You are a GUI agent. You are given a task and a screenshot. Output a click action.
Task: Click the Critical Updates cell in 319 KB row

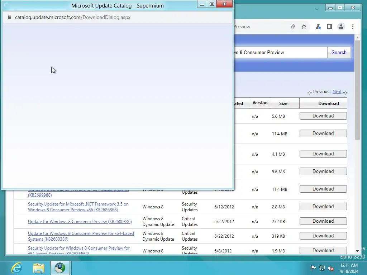tap(190, 236)
